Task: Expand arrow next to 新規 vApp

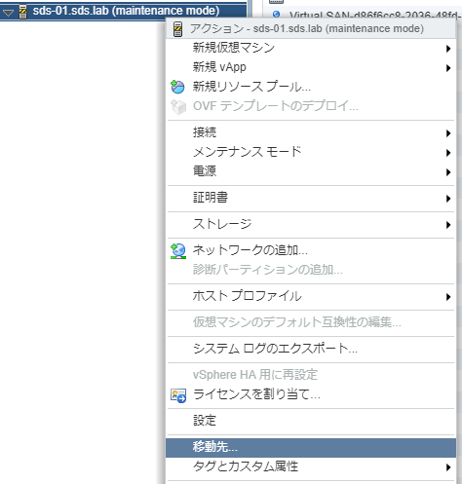Action: click(448, 68)
